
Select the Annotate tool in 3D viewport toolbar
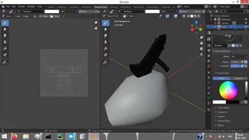[105, 62]
